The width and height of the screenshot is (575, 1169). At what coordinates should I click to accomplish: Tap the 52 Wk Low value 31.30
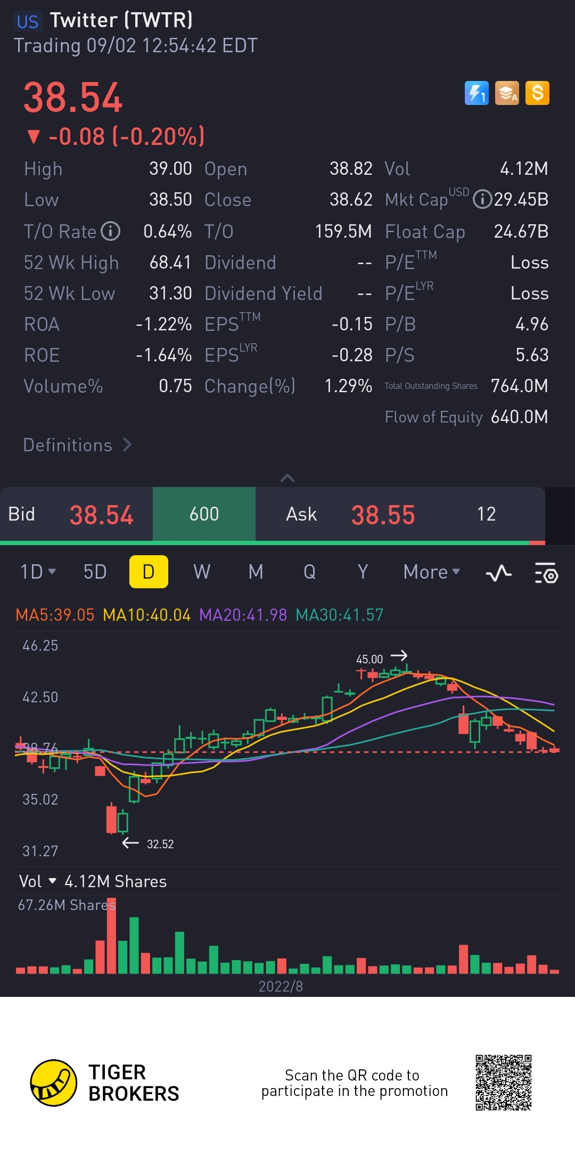(x=170, y=293)
